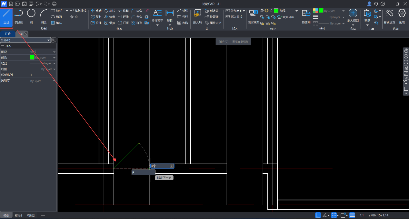This screenshot has width=409, height=219.
Task: Choose the 阵列 (Array) tool
Action: (136, 23)
